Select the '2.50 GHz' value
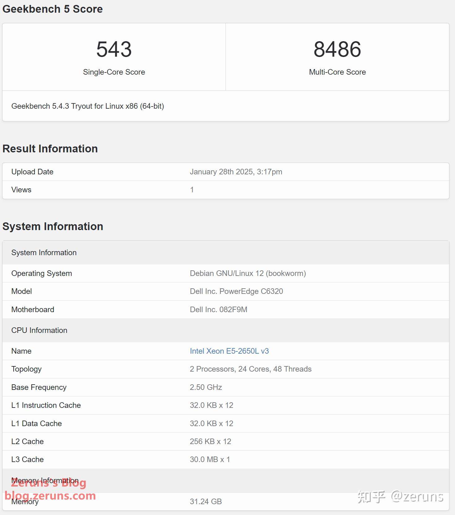This screenshot has height=515, width=455. 206,387
